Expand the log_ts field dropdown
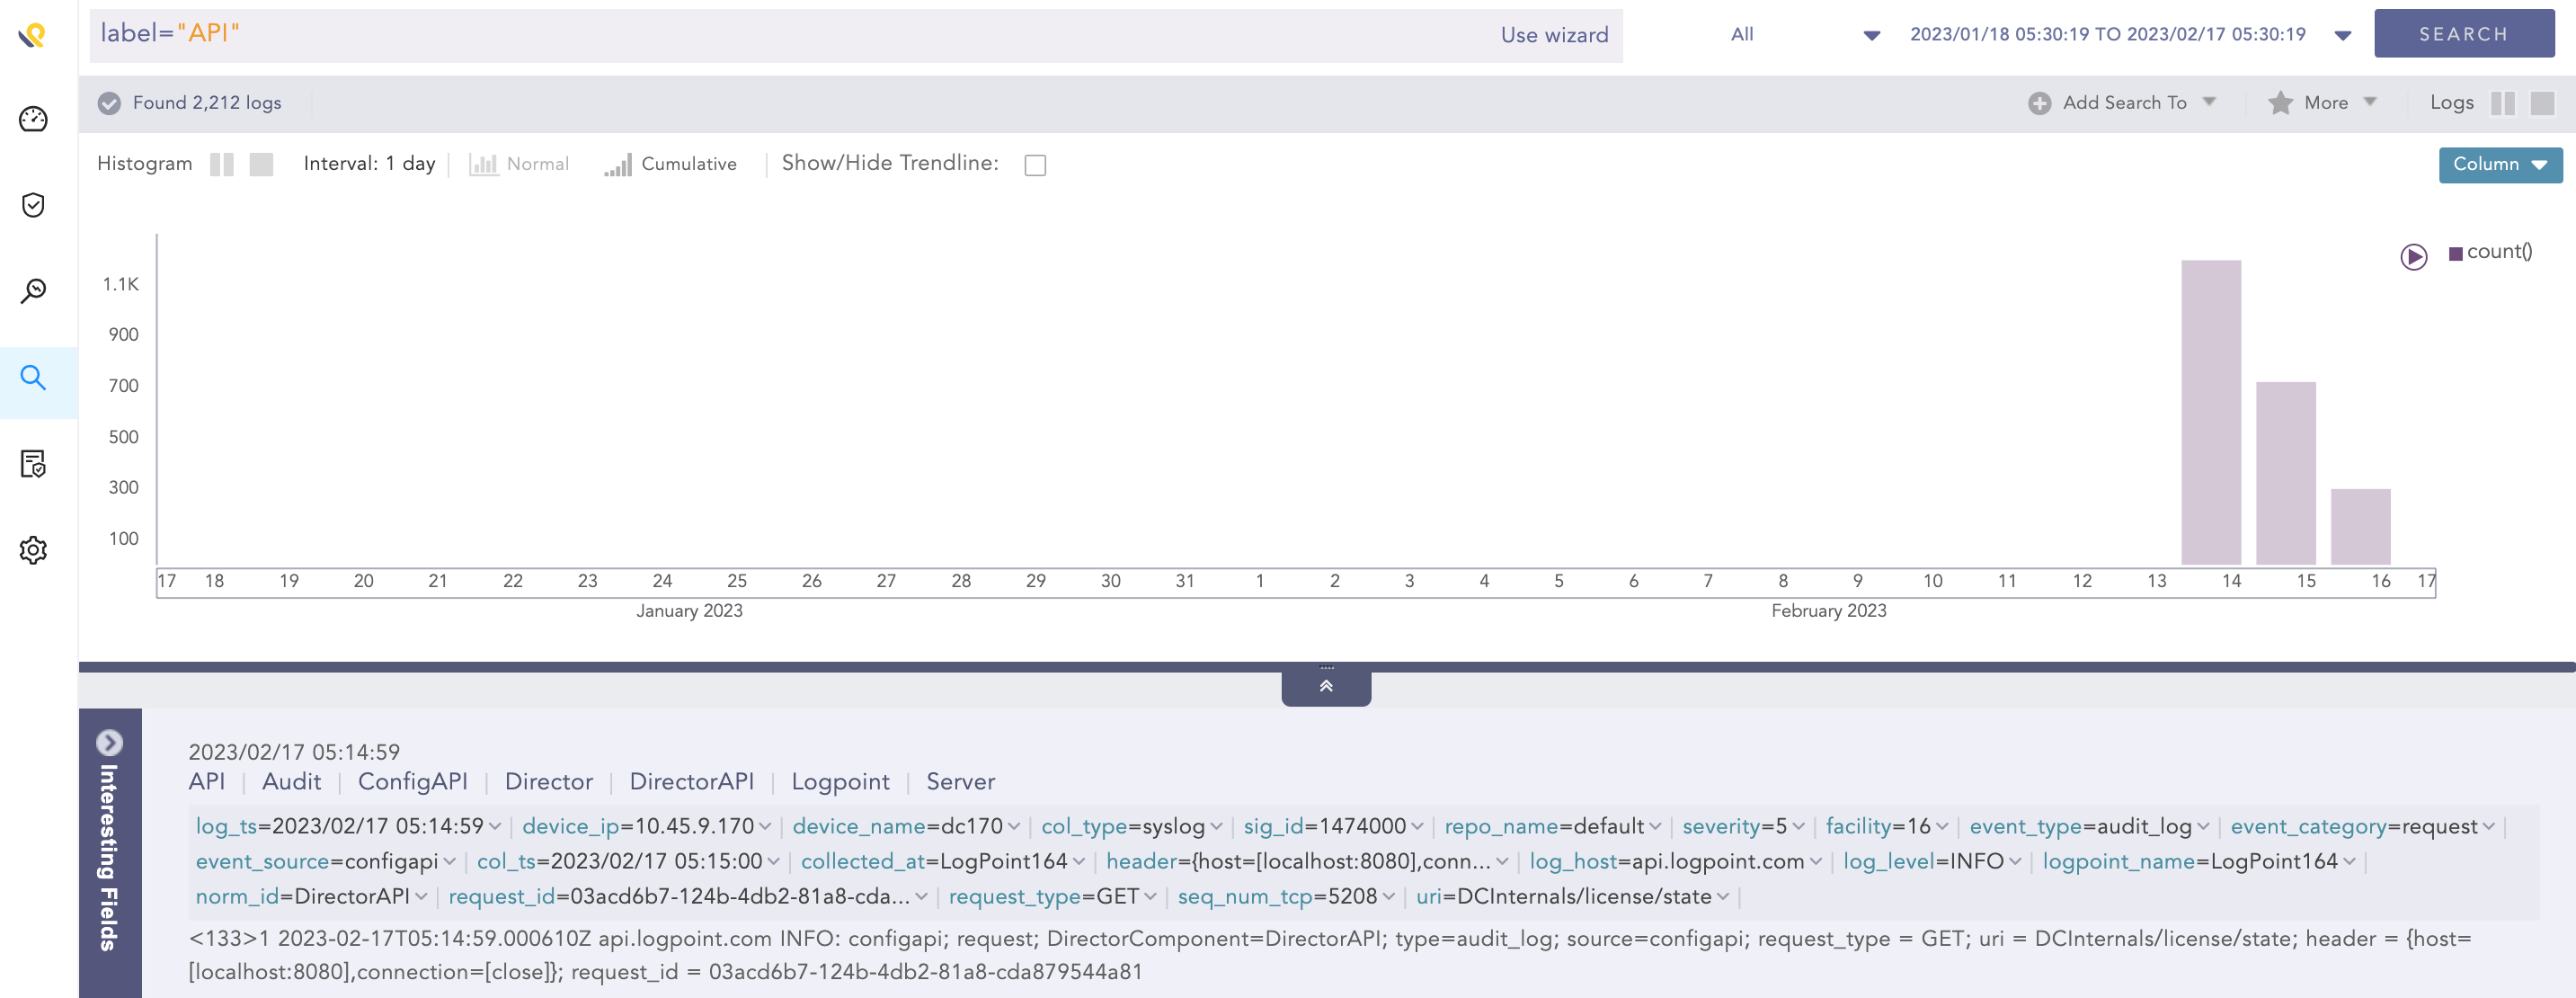The width and height of the screenshot is (2576, 998). coord(494,826)
